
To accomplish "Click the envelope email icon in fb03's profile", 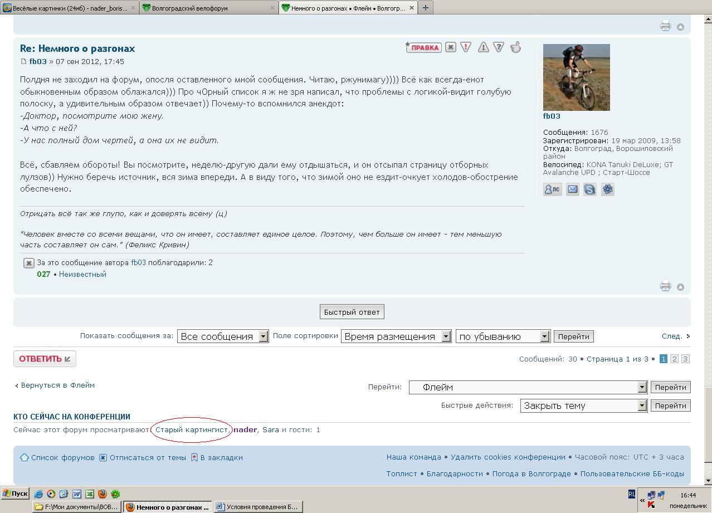I will 573,189.
